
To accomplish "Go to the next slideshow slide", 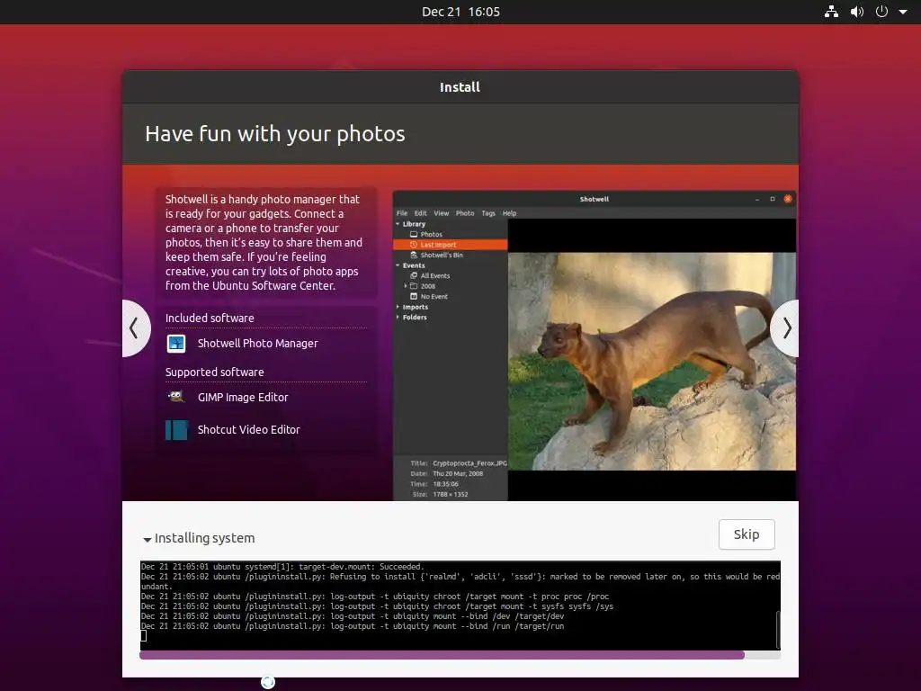I will coord(785,328).
